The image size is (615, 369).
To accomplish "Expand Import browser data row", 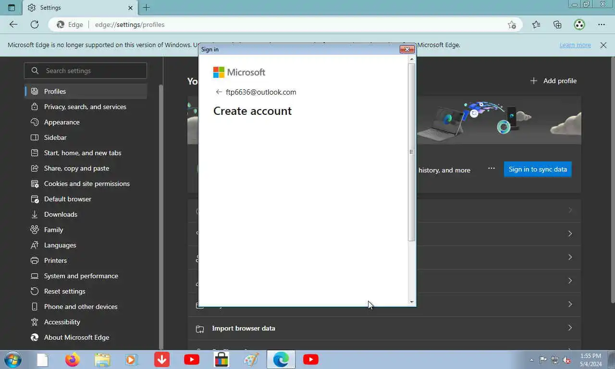I will click(x=384, y=328).
